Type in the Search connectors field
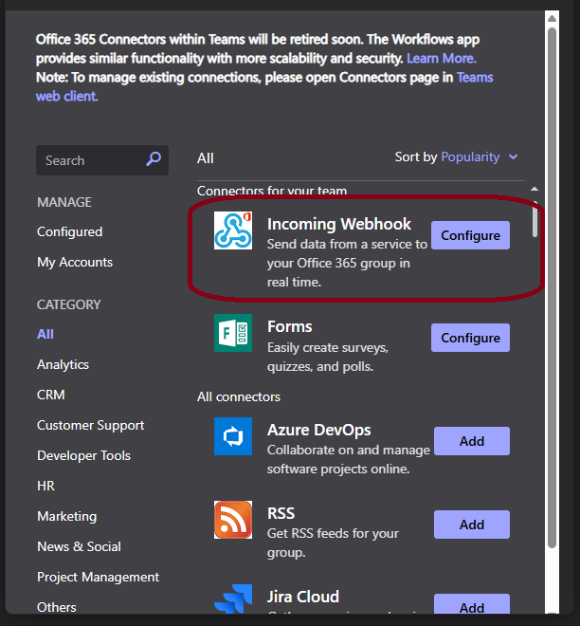This screenshot has height=626, width=580. [90, 160]
